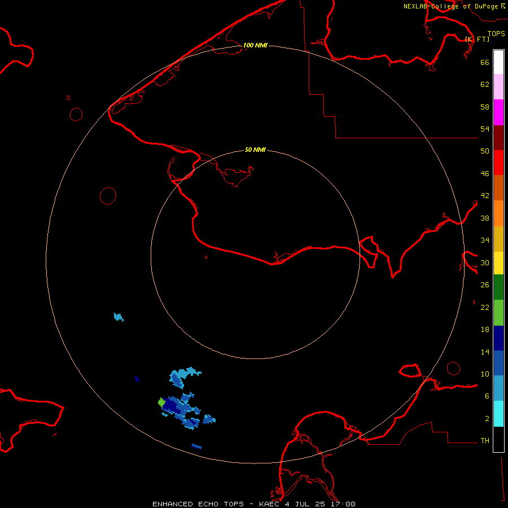Click legend value 46
Viewport: 508px width, 508px height.
point(485,174)
